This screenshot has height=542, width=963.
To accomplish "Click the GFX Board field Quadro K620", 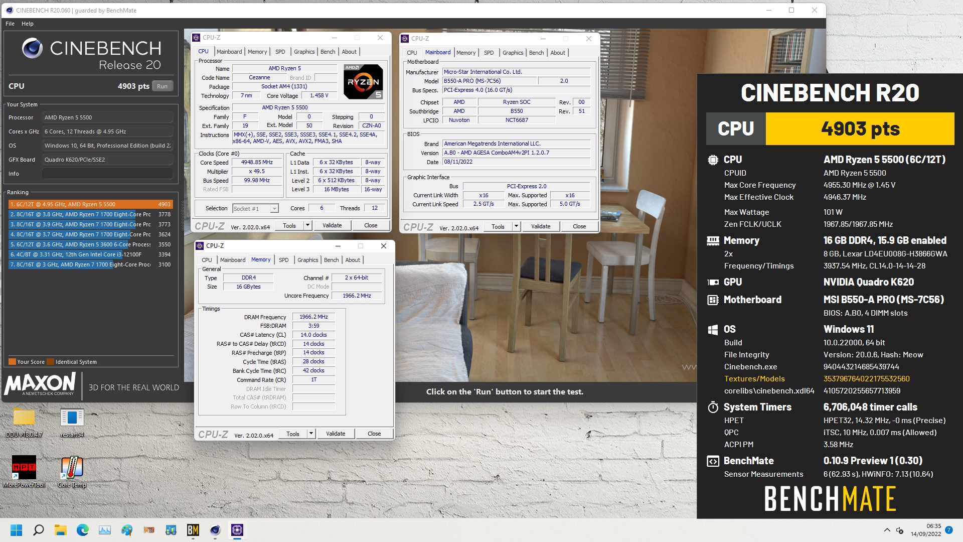I will [x=107, y=160].
